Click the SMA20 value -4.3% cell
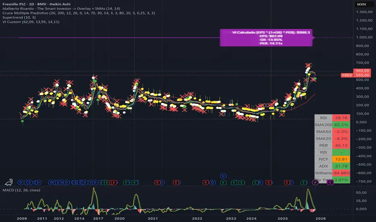 [x=341, y=138]
